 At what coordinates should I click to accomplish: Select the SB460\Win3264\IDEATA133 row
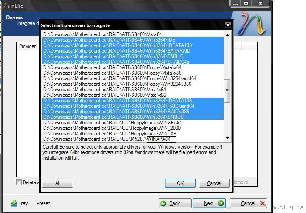pyautogui.click(x=133, y=45)
